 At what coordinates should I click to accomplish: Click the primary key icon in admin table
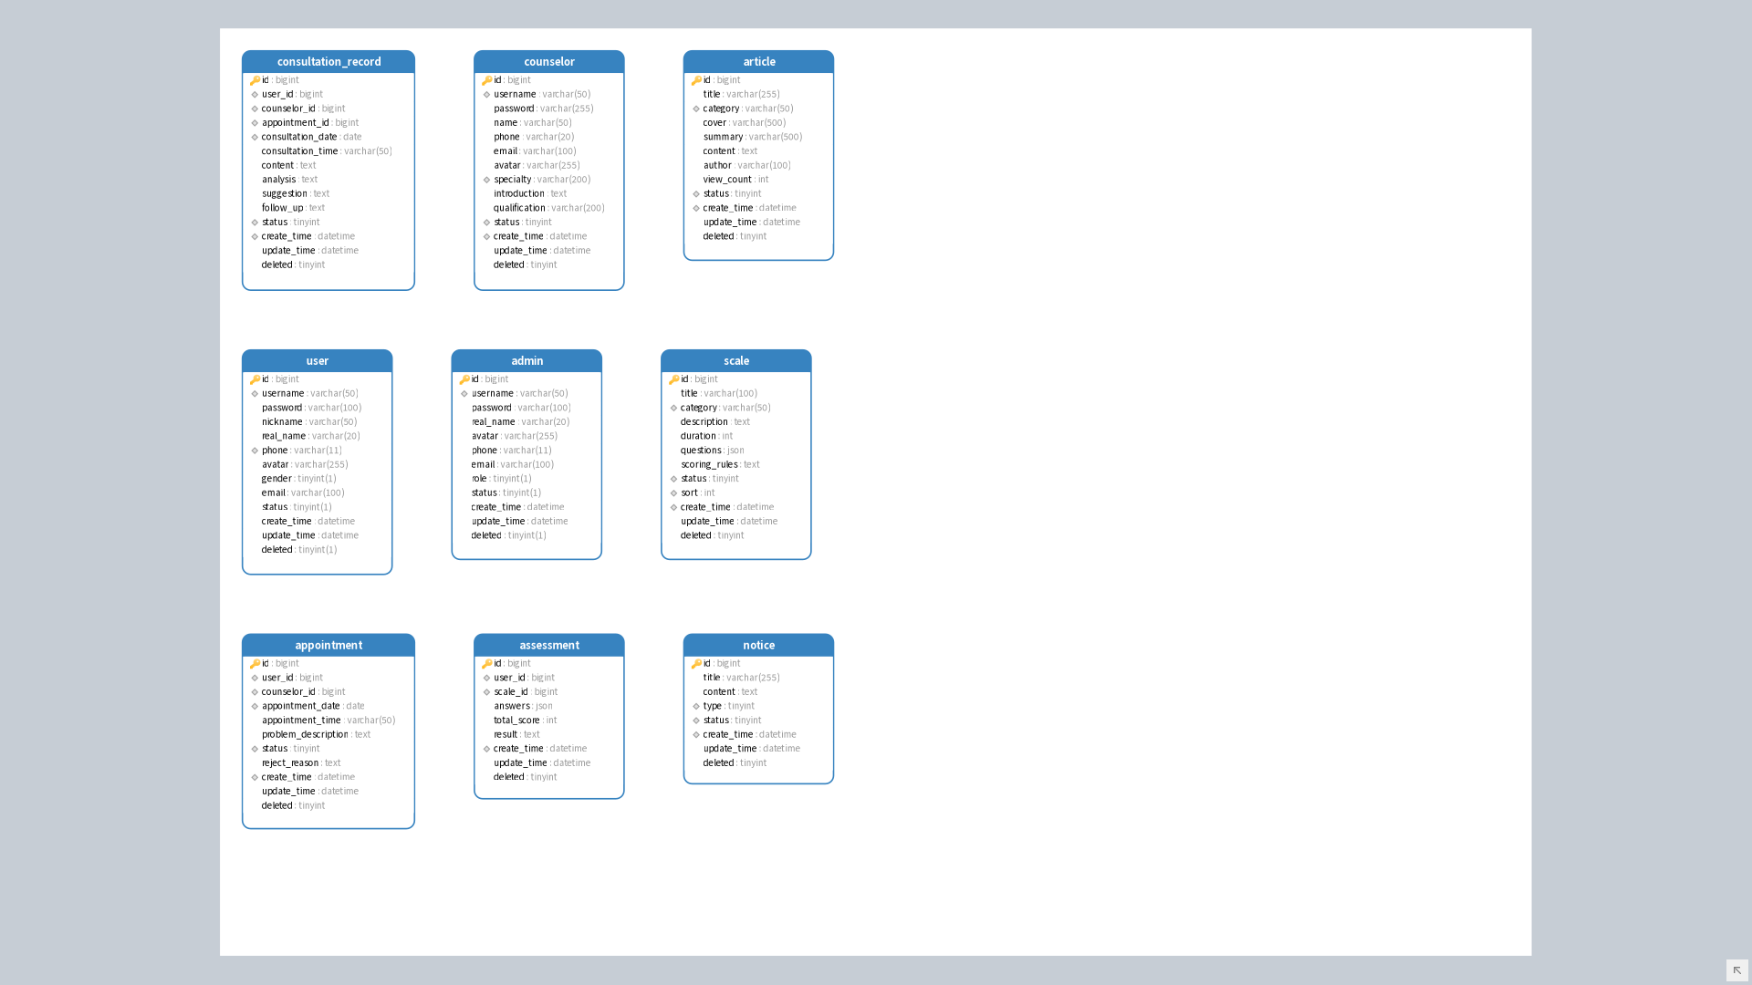[464, 379]
